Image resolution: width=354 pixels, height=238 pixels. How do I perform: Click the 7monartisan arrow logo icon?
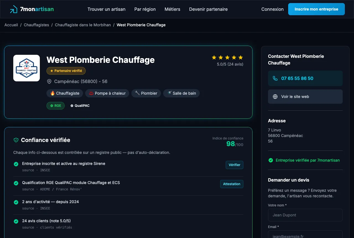14,9
